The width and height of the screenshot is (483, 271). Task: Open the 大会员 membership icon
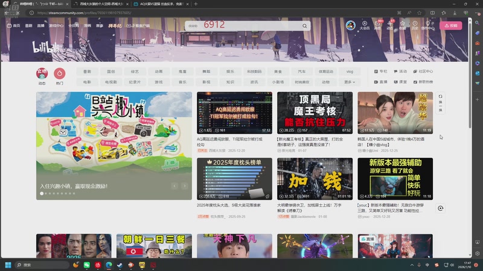pyautogui.click(x=365, y=25)
